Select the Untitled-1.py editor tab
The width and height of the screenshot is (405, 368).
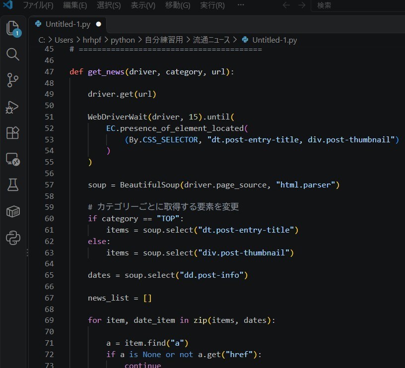67,24
